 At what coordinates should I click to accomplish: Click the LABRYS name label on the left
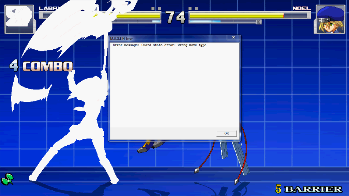tap(47, 8)
